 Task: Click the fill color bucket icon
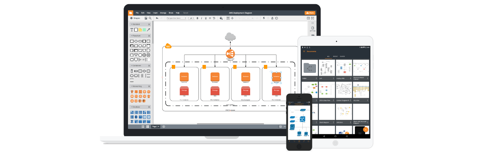[x=221, y=18]
